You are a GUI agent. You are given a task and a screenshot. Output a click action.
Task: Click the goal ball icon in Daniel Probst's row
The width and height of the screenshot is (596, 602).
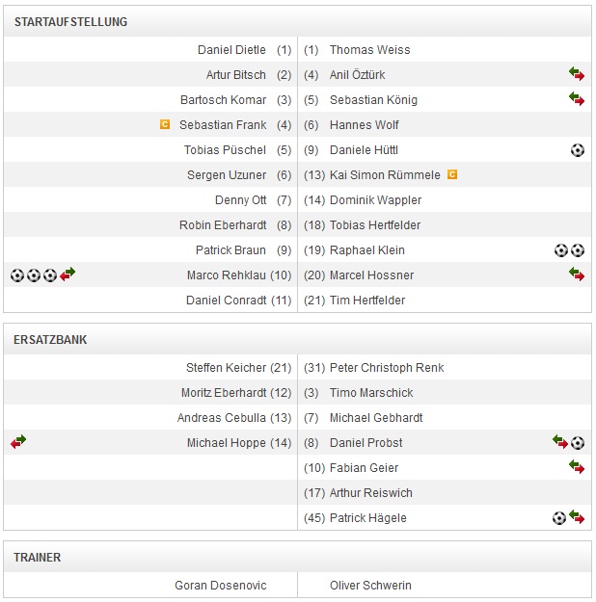pyautogui.click(x=578, y=443)
